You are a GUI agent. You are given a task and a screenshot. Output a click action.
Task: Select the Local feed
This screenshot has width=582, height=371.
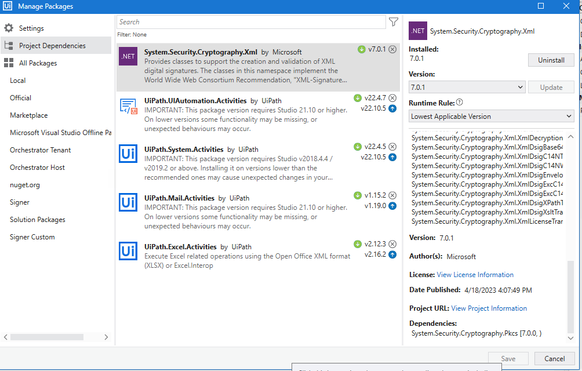[18, 81]
